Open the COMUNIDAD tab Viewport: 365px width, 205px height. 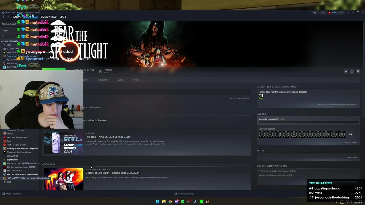[x=49, y=17]
